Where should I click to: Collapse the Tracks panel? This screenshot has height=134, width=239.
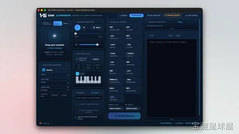(75, 93)
